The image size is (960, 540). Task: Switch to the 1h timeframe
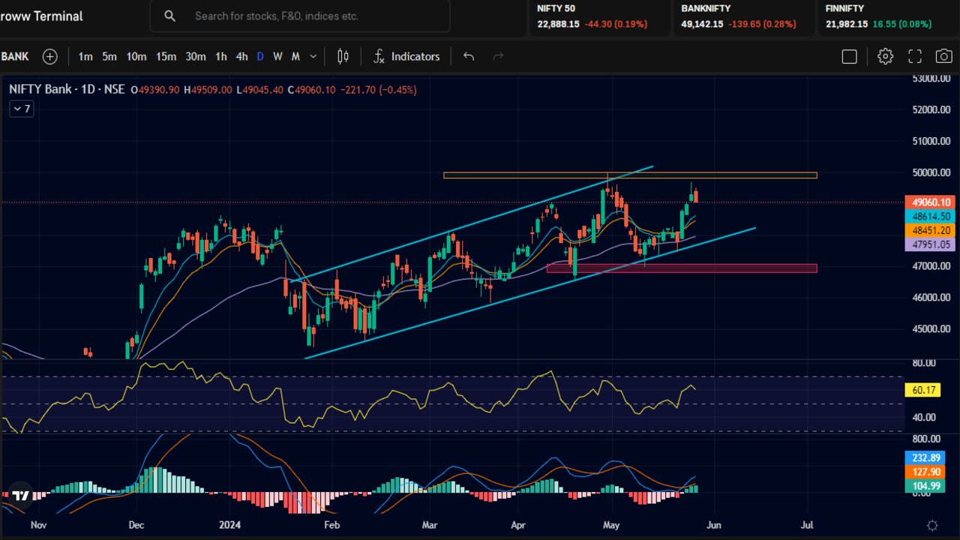coord(221,56)
